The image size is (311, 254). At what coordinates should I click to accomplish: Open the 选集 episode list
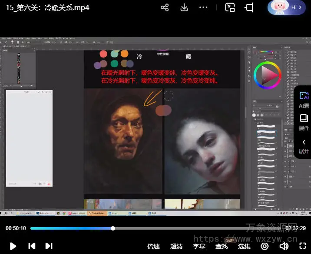point(244,246)
